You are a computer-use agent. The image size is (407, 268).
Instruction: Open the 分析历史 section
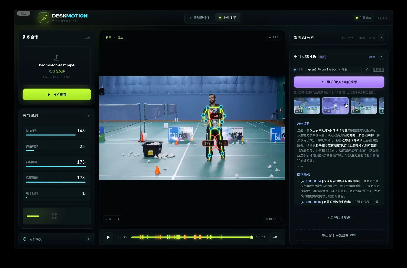point(57,239)
